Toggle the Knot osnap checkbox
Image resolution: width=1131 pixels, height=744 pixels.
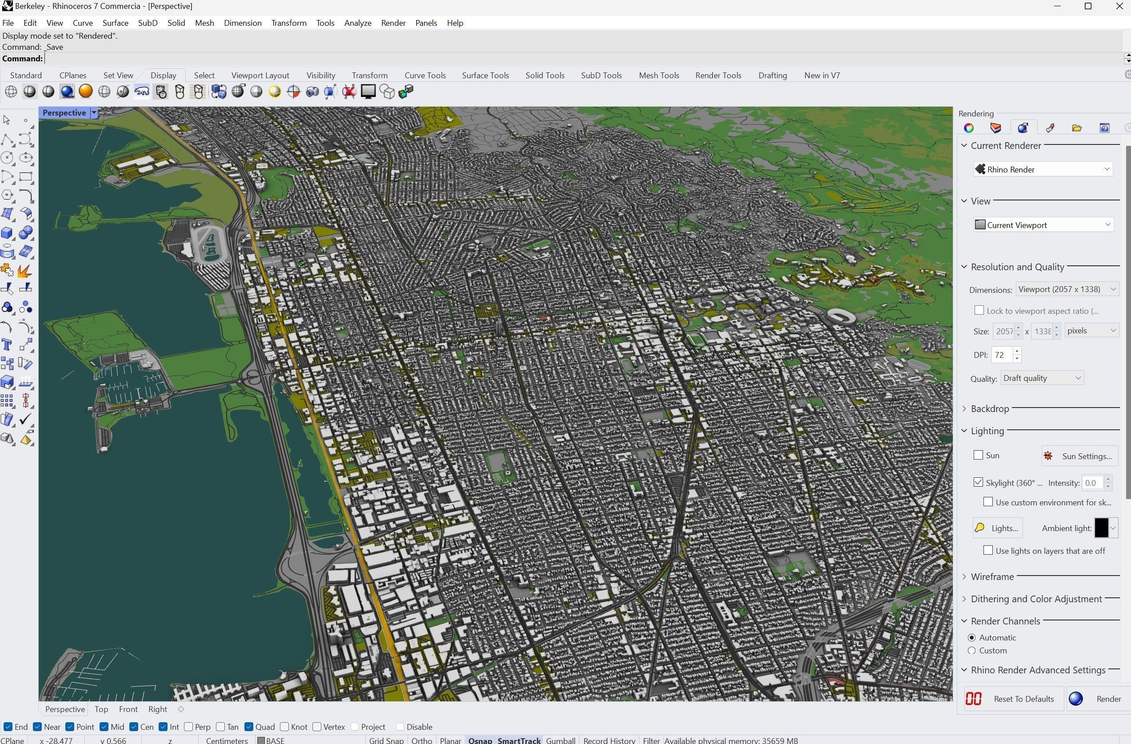click(x=285, y=726)
